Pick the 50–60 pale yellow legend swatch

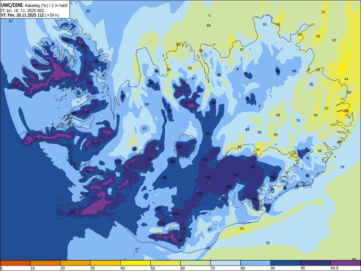pyautogui.click(x=166, y=263)
